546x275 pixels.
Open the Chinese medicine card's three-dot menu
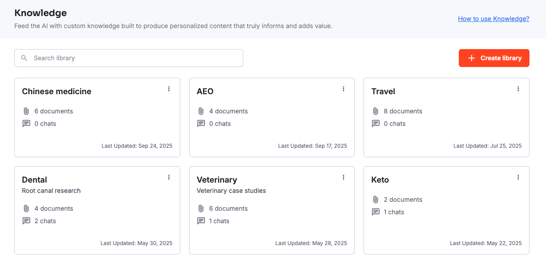(169, 89)
